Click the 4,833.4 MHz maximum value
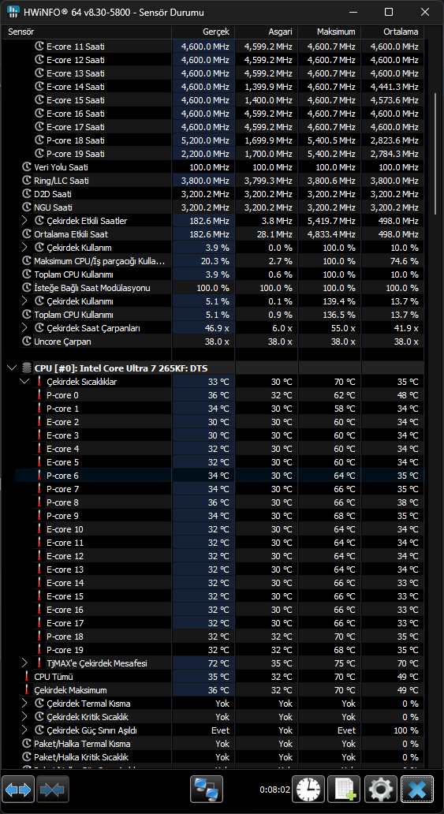The height and width of the screenshot is (814, 444). (331, 234)
